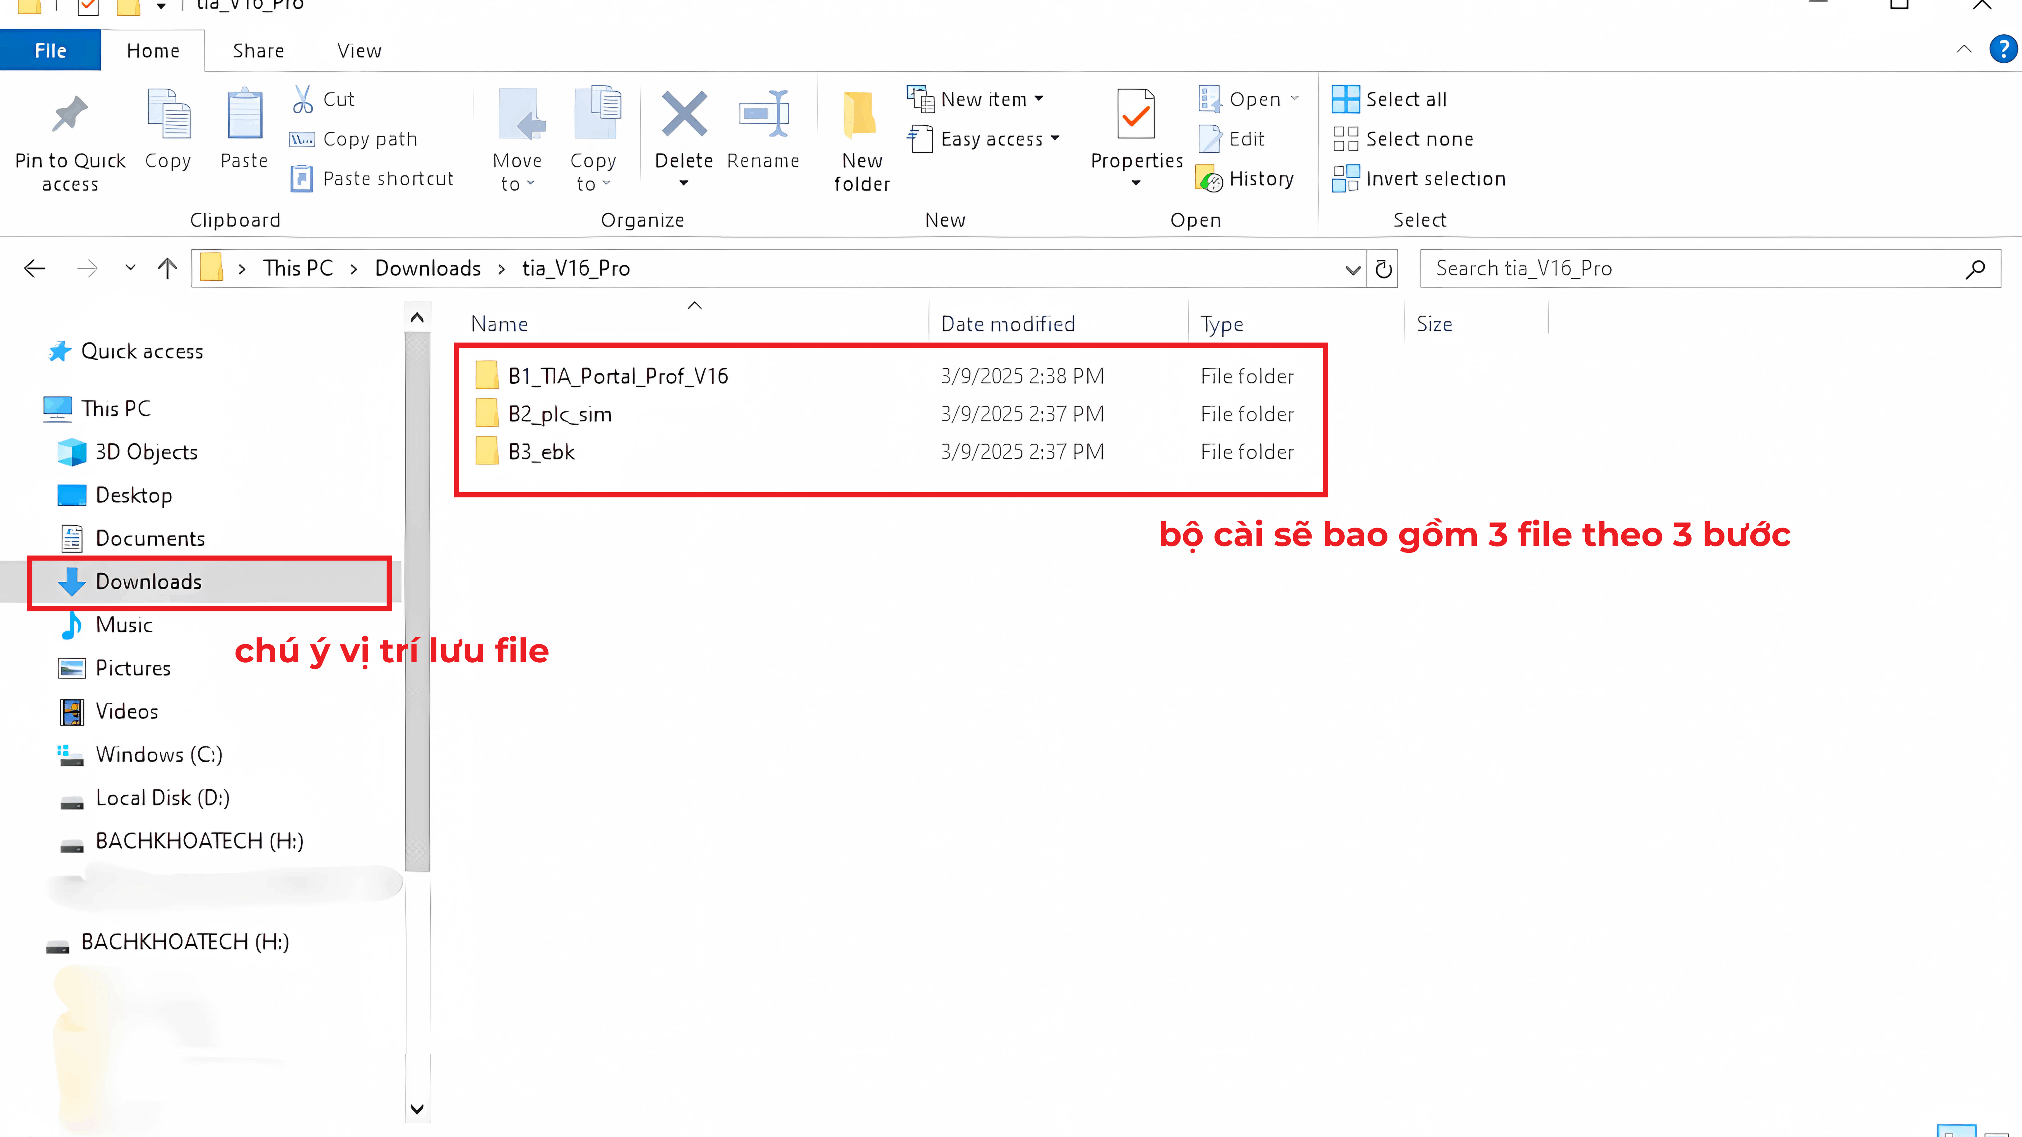Switch to the View ribbon tab
The height and width of the screenshot is (1137, 2022).
[360, 50]
